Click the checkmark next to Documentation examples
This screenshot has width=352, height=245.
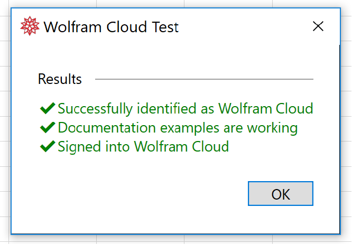48,128
